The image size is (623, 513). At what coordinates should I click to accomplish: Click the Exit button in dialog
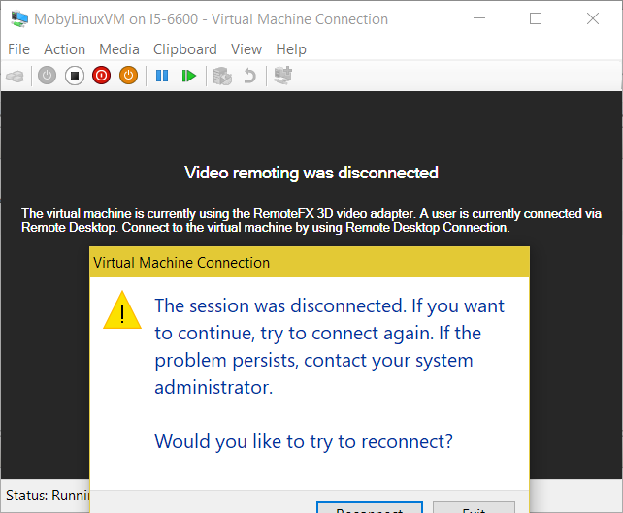[x=474, y=508]
